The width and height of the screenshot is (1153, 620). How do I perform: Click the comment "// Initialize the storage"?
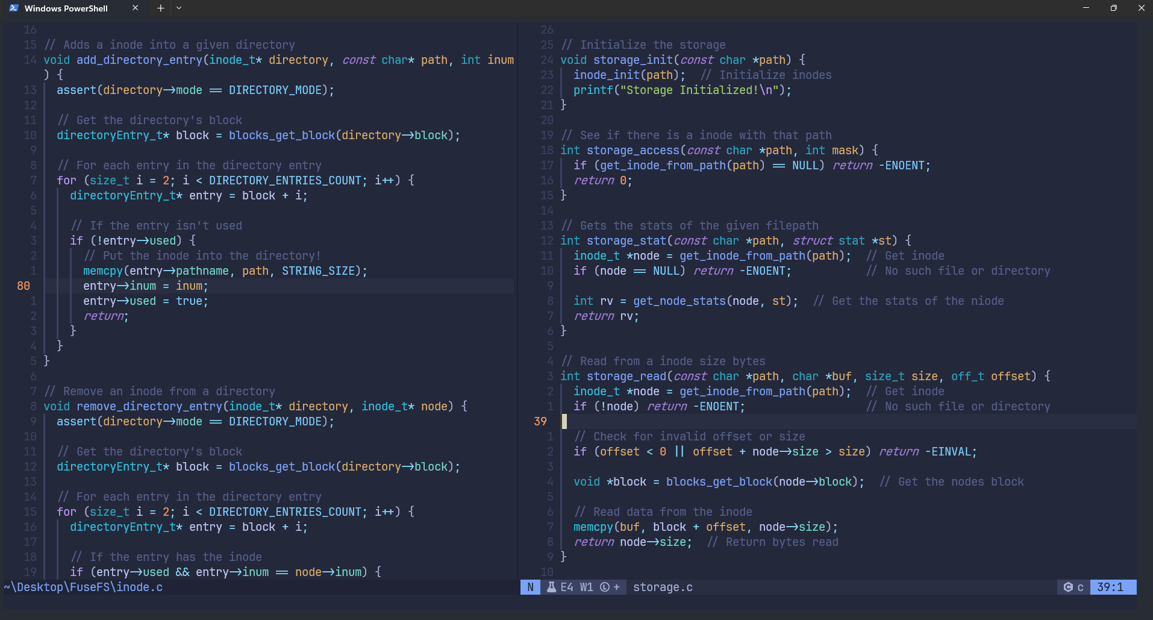[643, 45]
